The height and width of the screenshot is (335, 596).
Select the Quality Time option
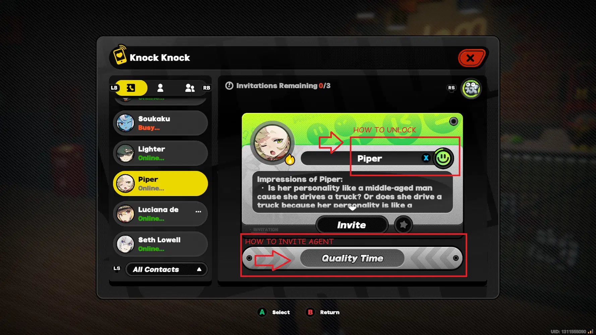click(x=352, y=258)
